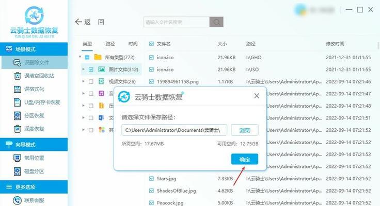The image size is (380, 206).
Task: Click the purple music note icon
Action: click(x=102, y=93)
